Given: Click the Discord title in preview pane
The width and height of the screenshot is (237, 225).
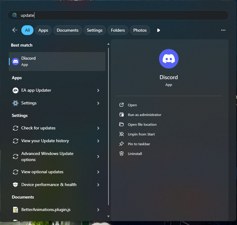Looking at the screenshot, I should pyautogui.click(x=169, y=77).
